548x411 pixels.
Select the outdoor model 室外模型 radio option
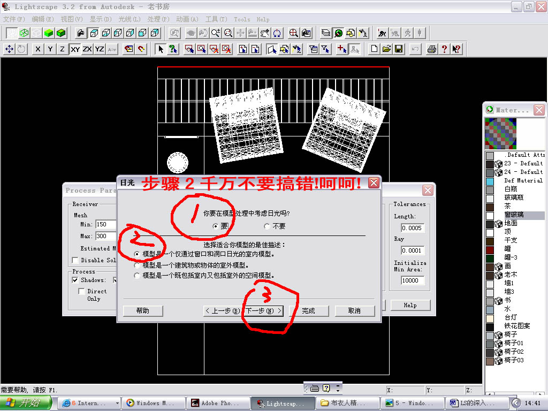click(138, 265)
